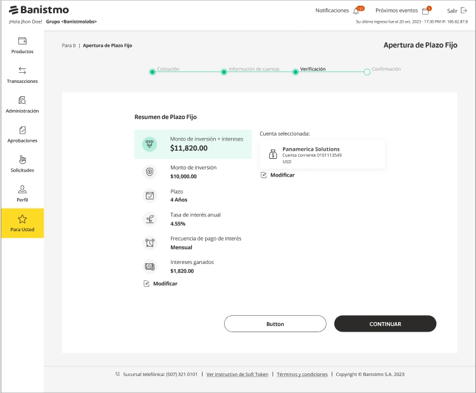
Task: Click the CONTINUAR button
Action: click(x=385, y=323)
